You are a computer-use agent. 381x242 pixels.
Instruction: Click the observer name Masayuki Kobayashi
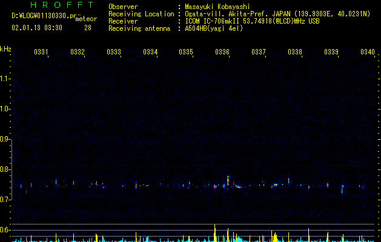coord(217,7)
